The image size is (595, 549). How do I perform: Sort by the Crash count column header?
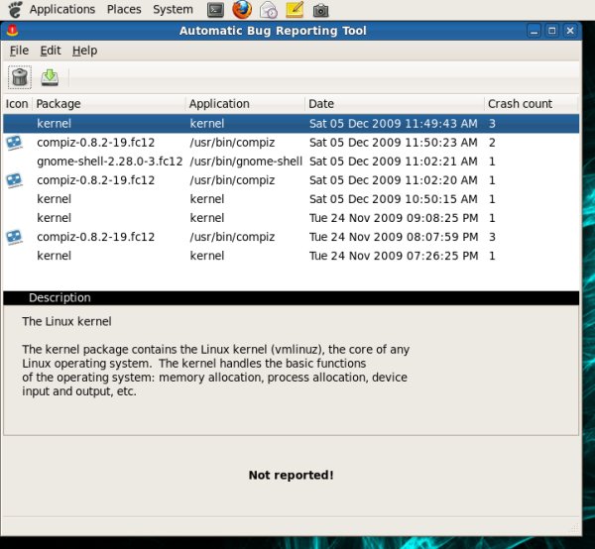[x=532, y=103]
